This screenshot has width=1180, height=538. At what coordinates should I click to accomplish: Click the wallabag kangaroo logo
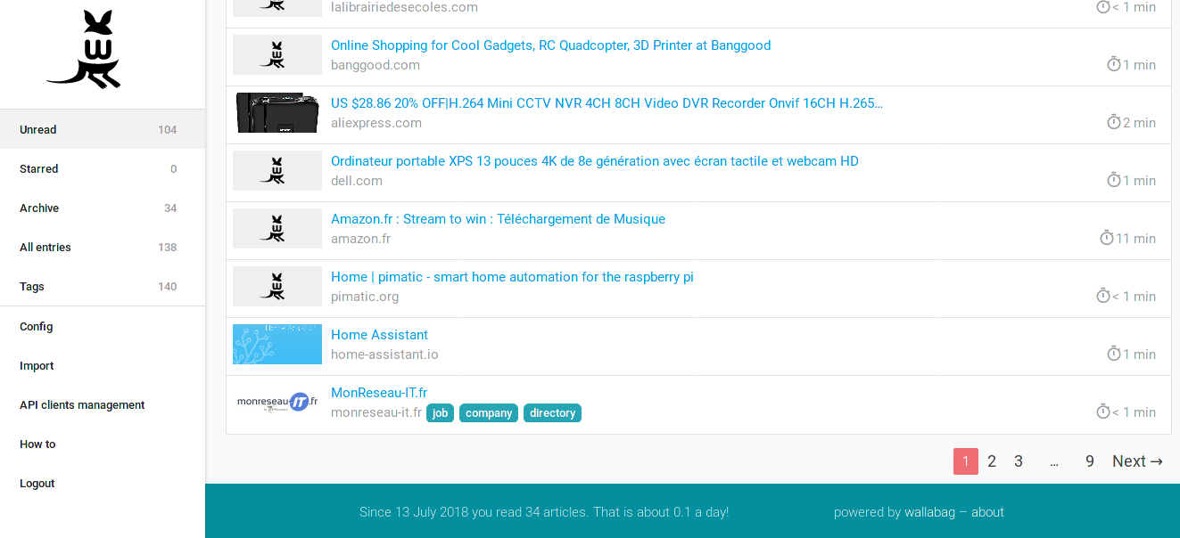coord(83,50)
